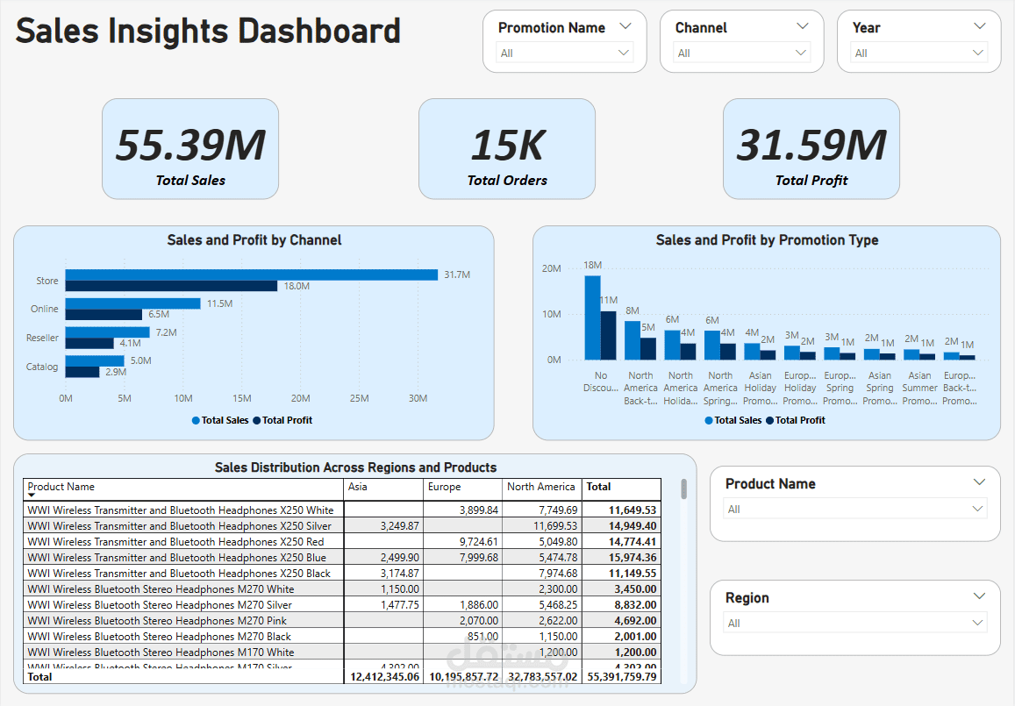Click the Asia column header in table

pos(358,487)
